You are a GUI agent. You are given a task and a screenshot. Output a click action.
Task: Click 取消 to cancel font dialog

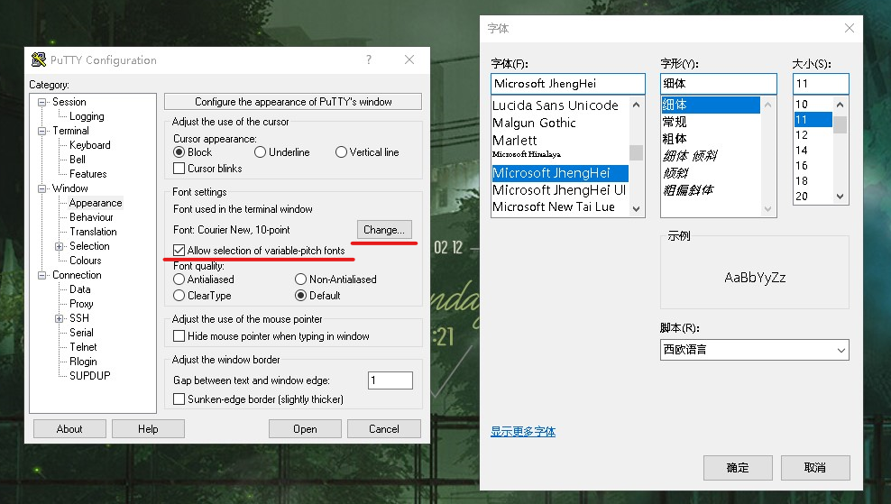coord(815,468)
